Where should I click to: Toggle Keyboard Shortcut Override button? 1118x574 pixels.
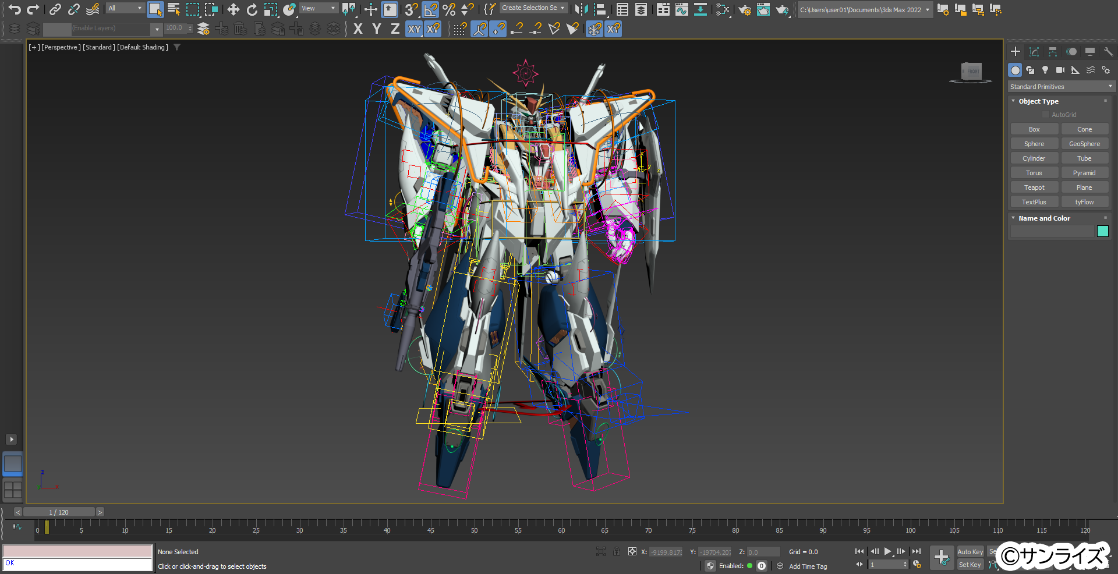click(390, 9)
